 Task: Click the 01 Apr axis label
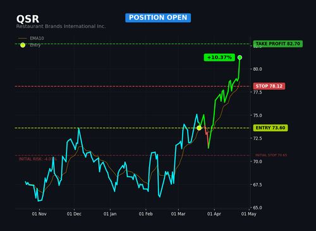coord(214,214)
